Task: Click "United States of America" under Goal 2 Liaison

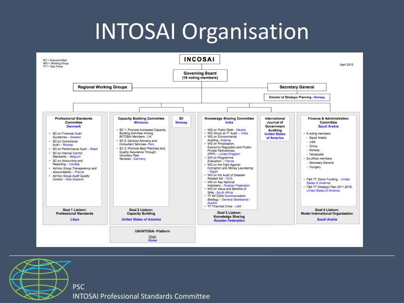Action: click(x=141, y=219)
